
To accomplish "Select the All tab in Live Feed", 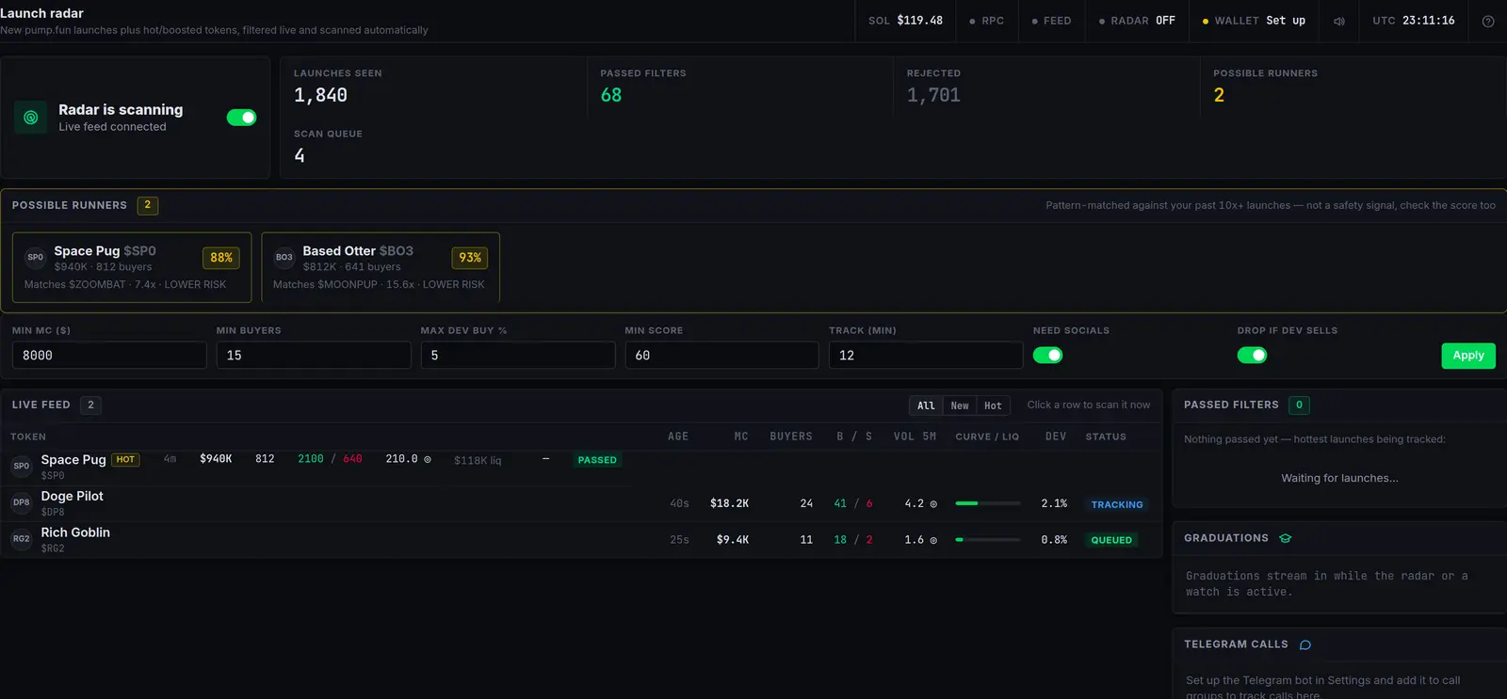I will pyautogui.click(x=926, y=405).
